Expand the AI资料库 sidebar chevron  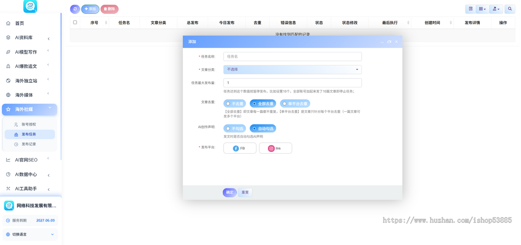[x=49, y=39]
